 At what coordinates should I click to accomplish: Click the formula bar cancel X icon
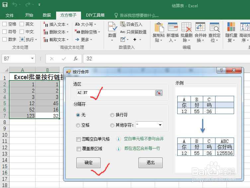52,59
